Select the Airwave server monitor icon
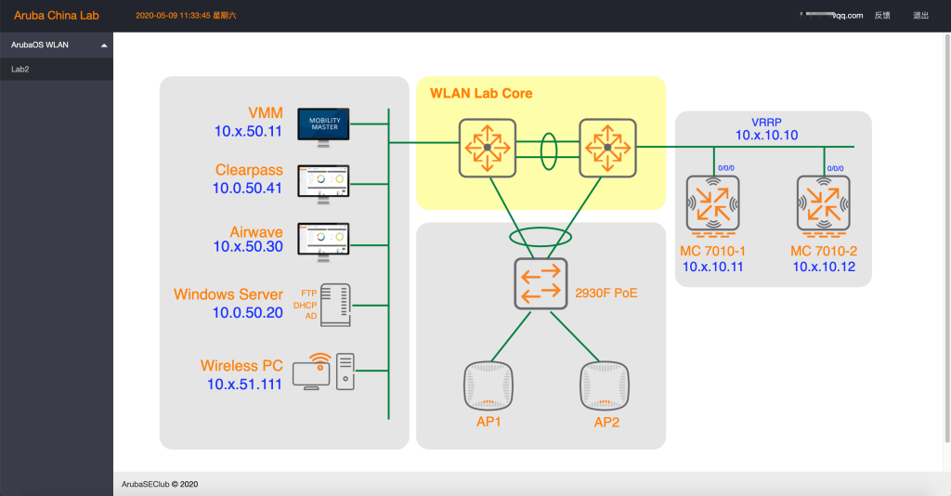Screen dimensions: 951x496 tap(323, 241)
